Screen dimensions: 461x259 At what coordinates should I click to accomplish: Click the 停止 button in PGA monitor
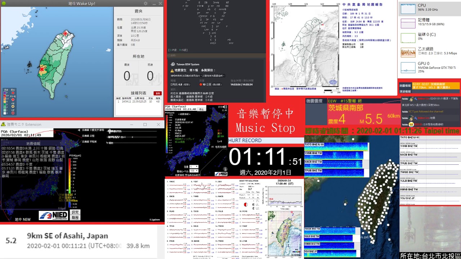(x=201, y=109)
